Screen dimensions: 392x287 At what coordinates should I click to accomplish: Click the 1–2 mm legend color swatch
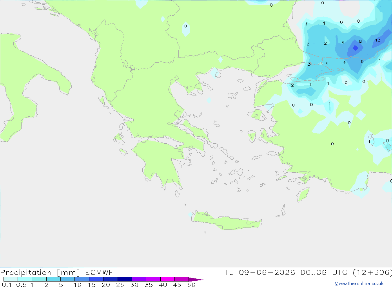tap(39, 279)
